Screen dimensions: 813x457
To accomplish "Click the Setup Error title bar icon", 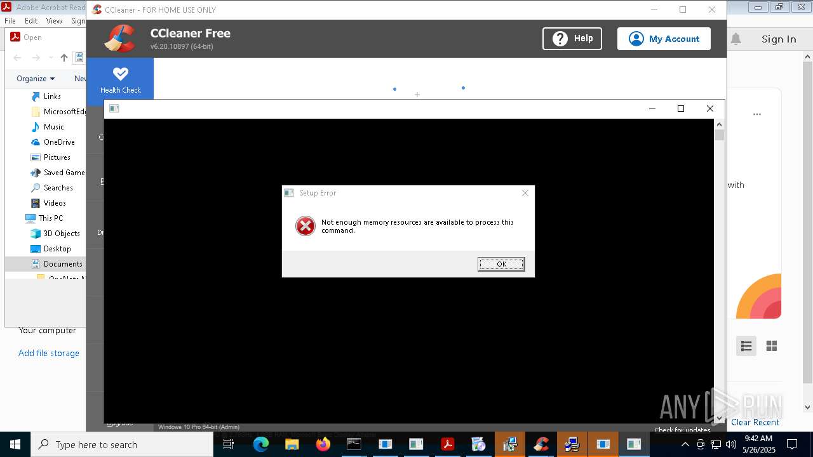I will tap(289, 193).
